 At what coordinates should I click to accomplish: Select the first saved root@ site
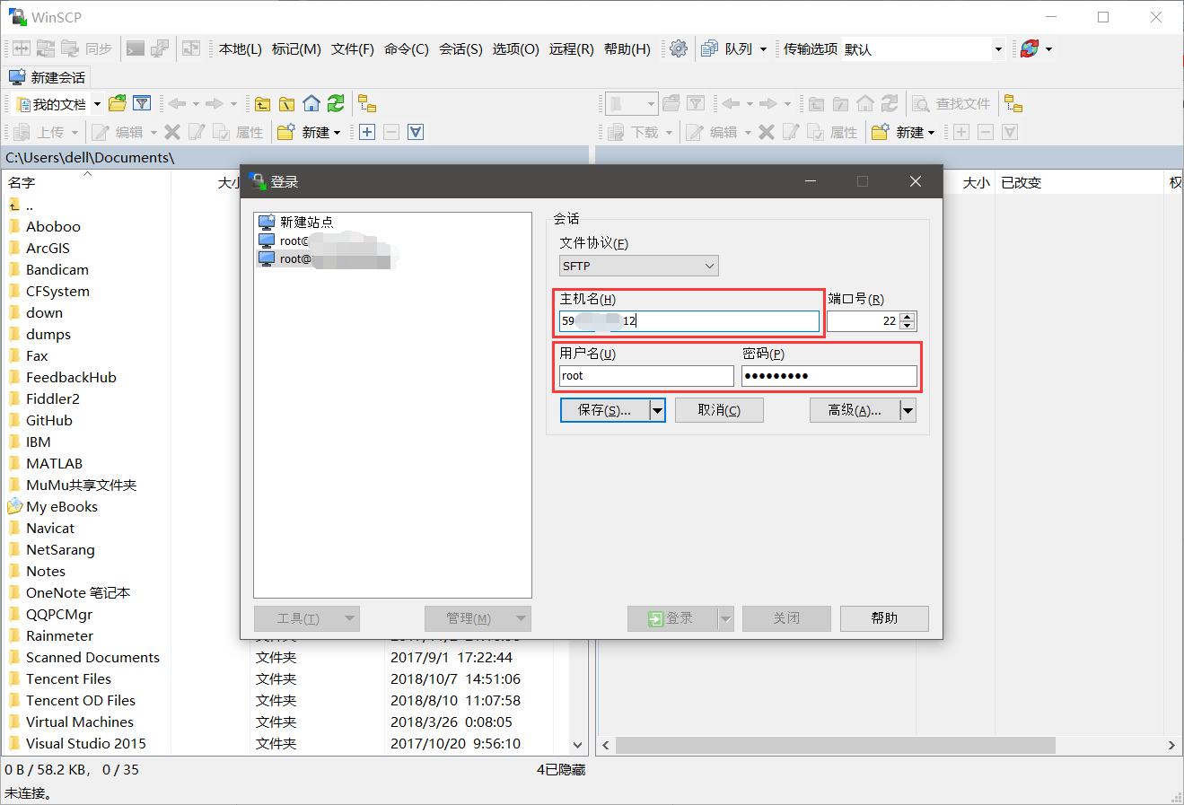[326, 241]
